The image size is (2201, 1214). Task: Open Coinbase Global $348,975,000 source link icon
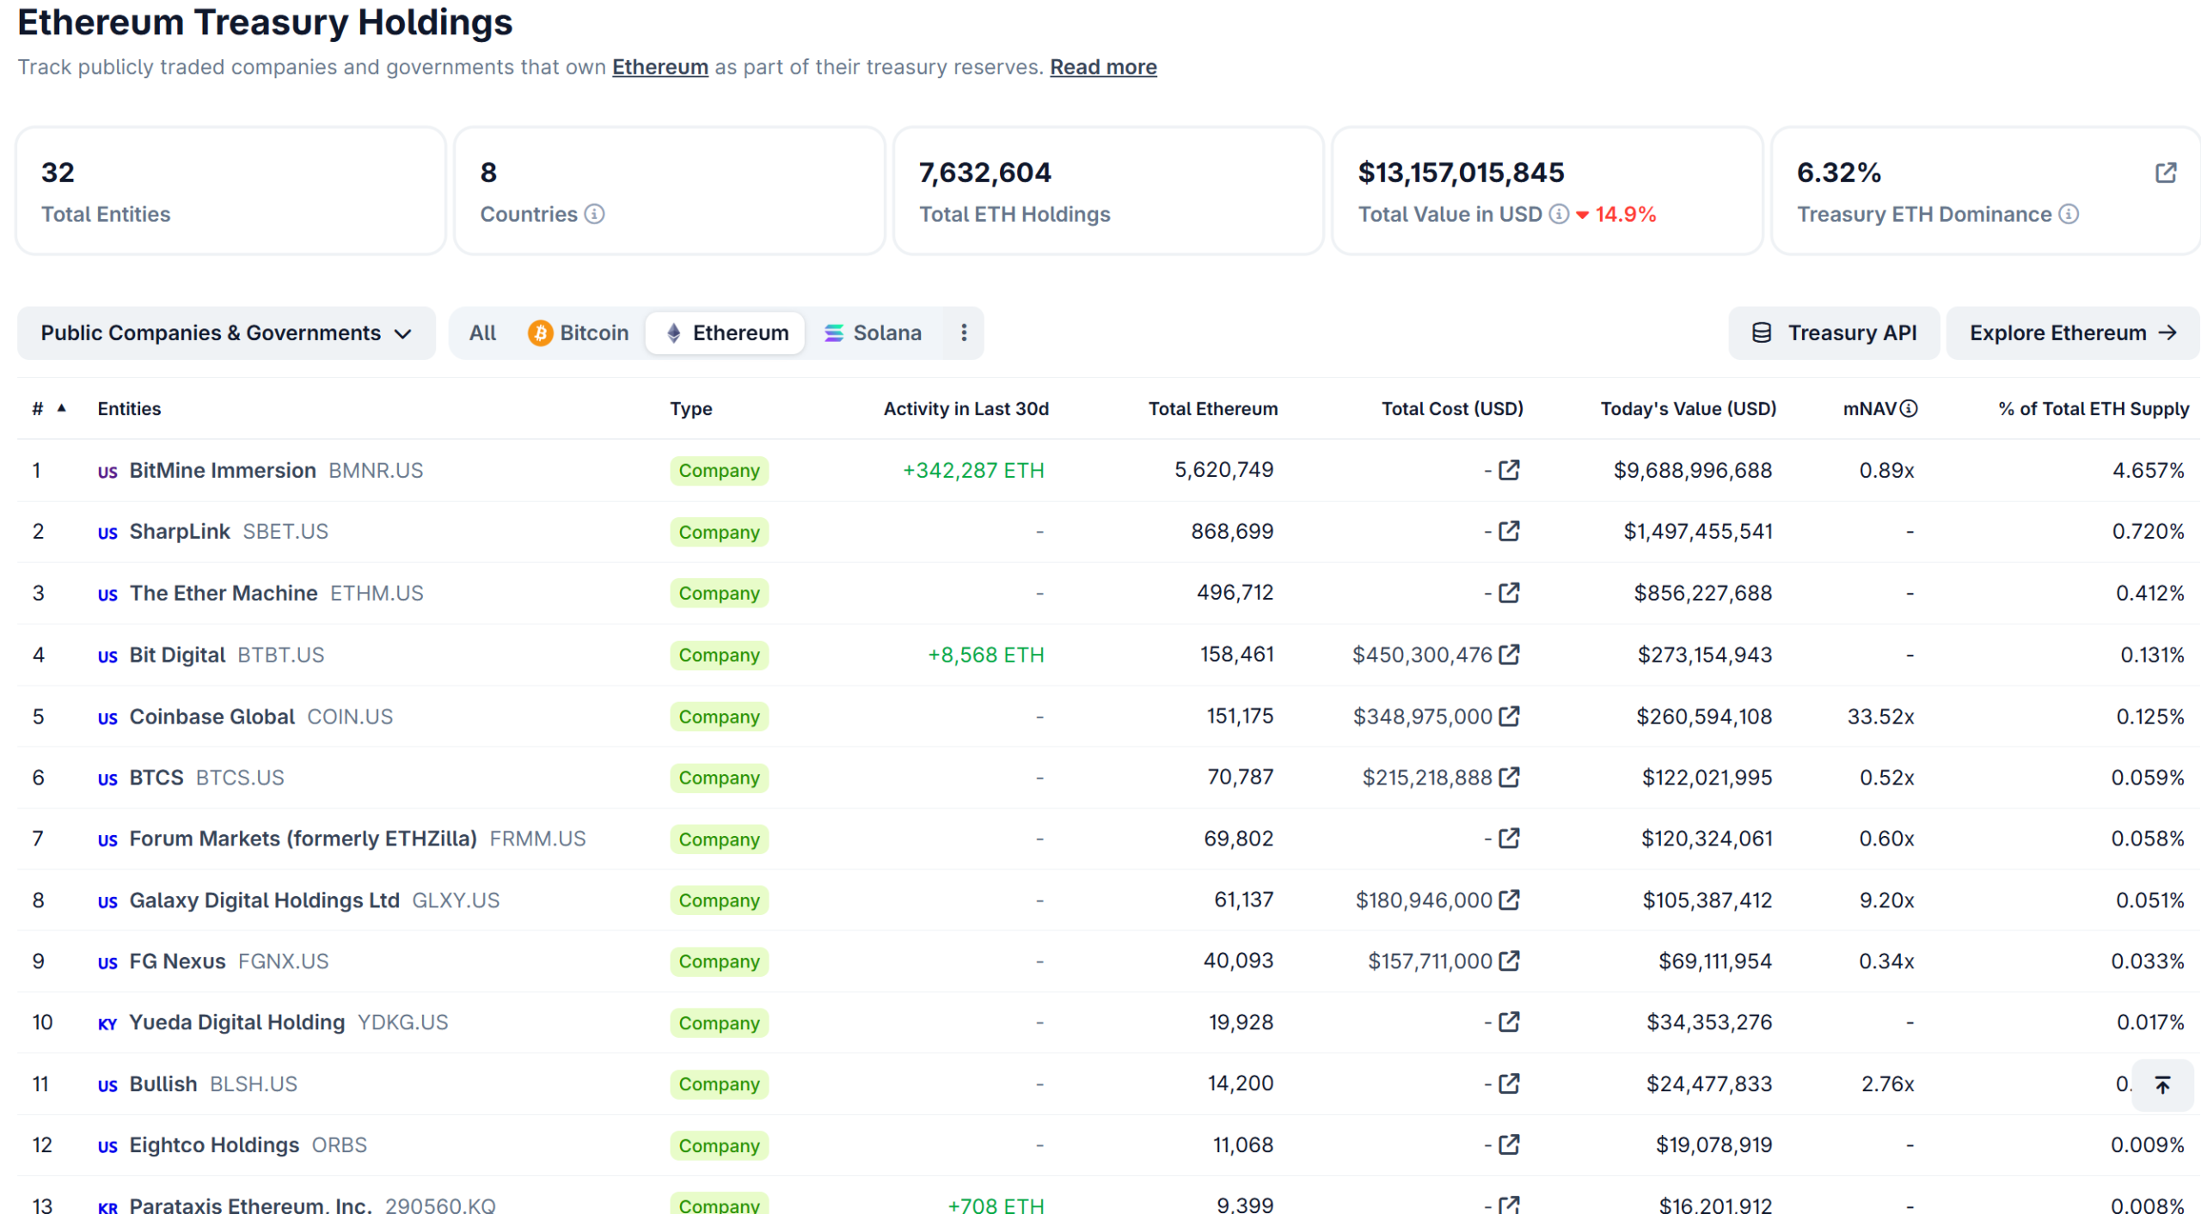(1509, 716)
